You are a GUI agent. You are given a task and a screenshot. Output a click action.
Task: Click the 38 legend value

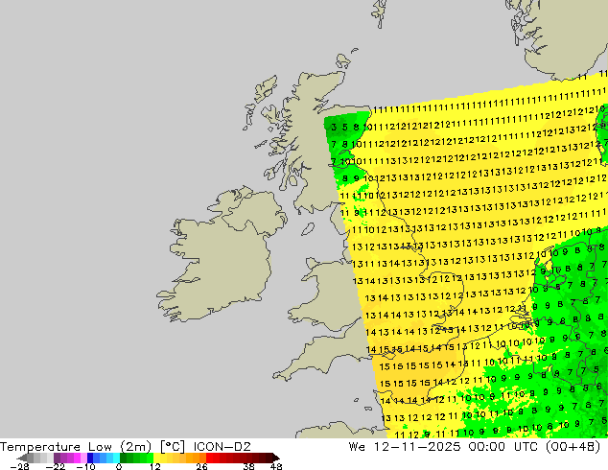249,466
